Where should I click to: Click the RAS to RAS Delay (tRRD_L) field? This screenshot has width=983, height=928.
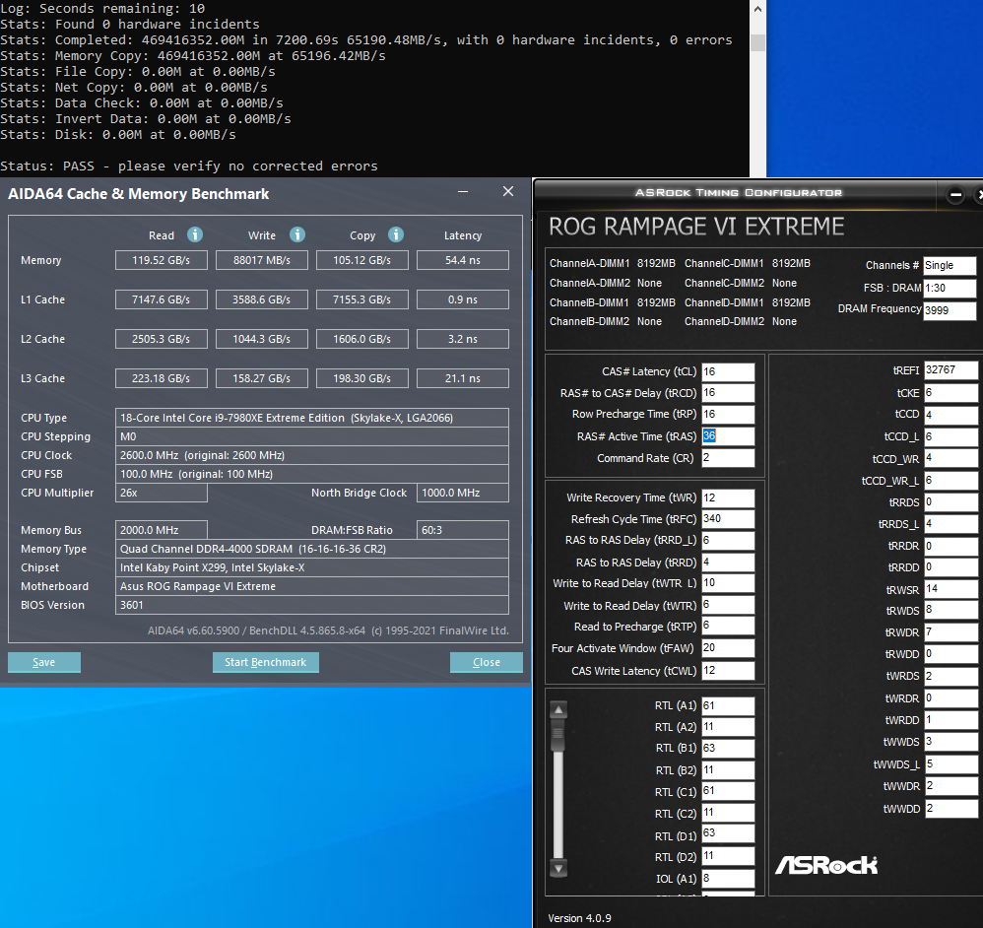(728, 541)
